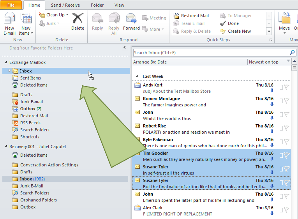Open the New Items button
298x219 pixels.
pos(26,23)
